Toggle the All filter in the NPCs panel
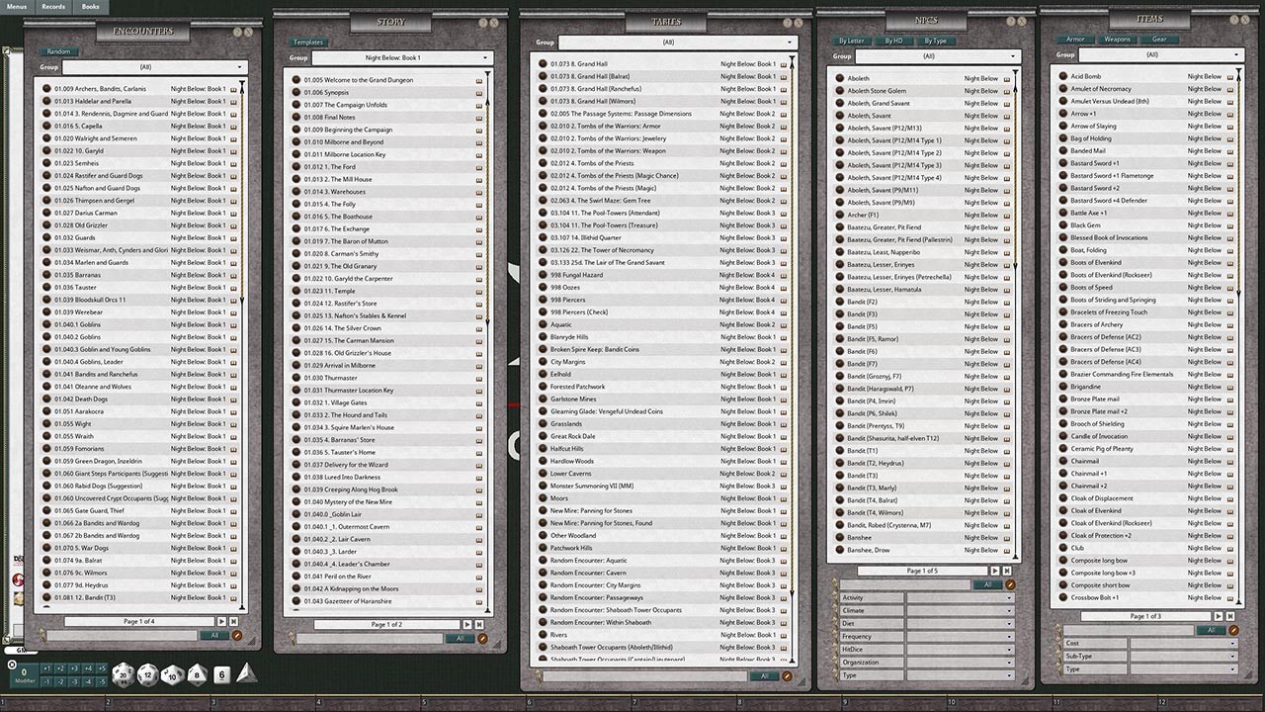This screenshot has height=712, width=1265. click(x=988, y=584)
